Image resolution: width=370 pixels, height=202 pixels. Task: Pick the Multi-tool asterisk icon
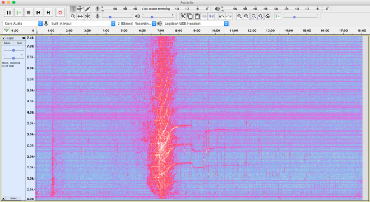point(87,16)
